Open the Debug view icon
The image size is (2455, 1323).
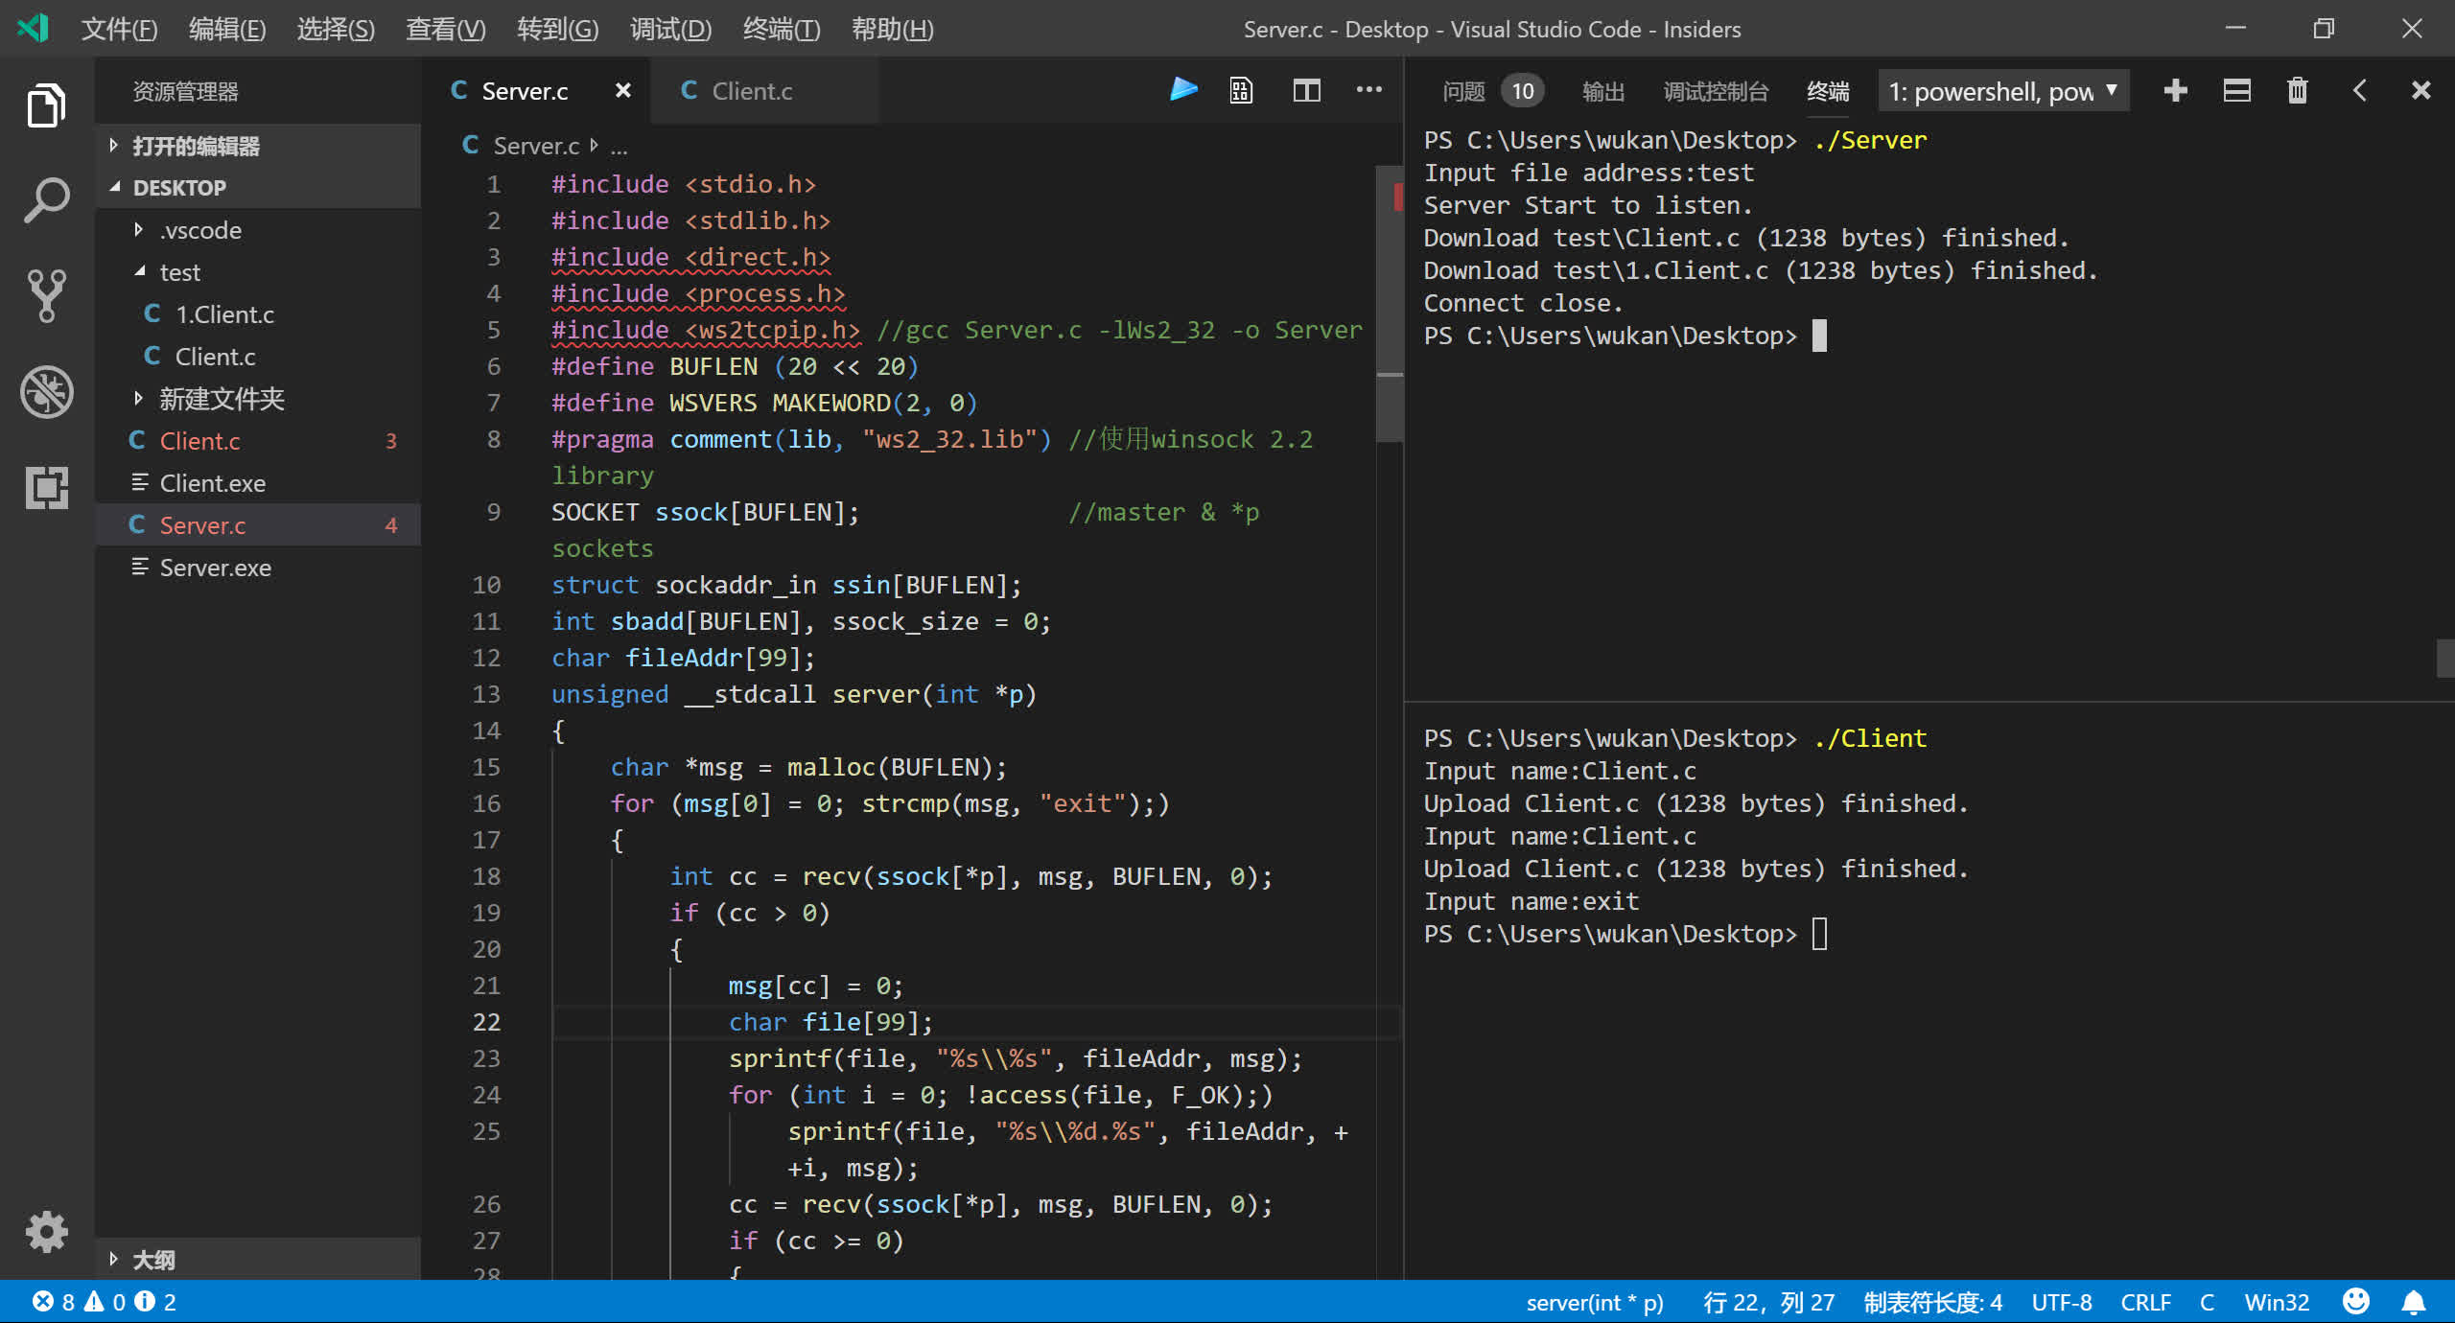coord(46,392)
